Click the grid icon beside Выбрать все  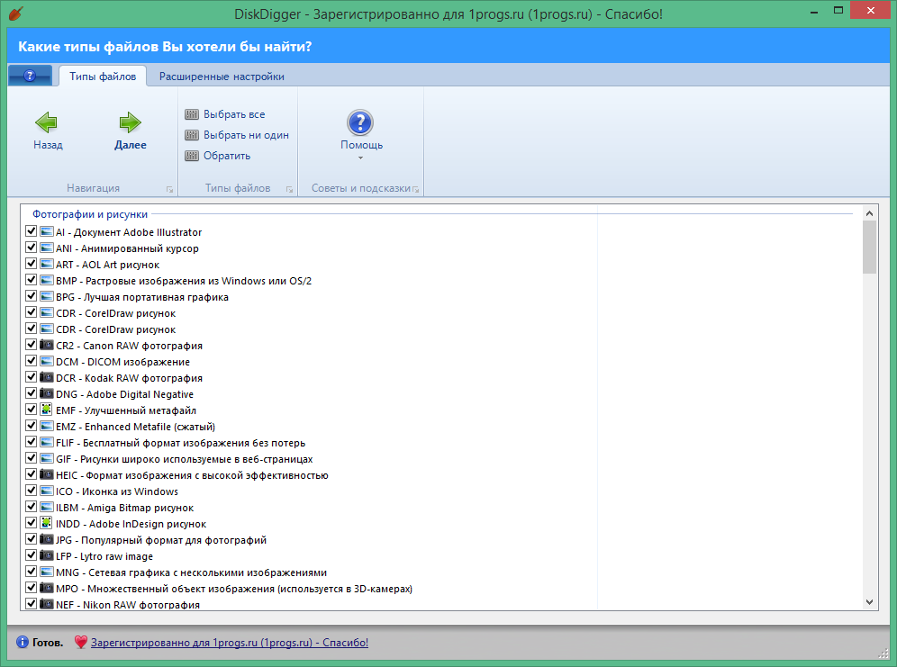[191, 114]
